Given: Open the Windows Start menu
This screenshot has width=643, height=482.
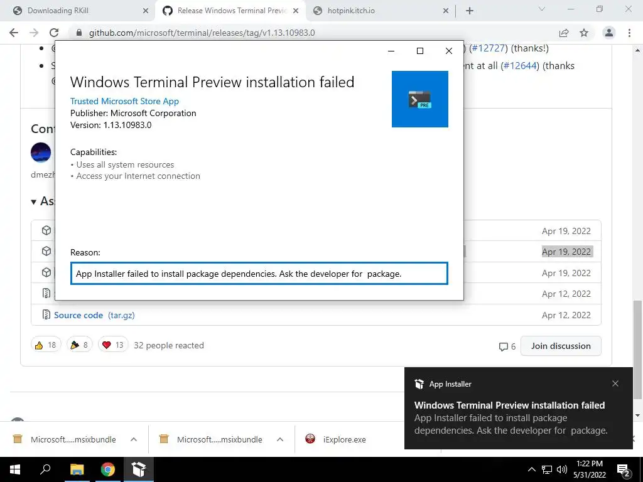Looking at the screenshot, I should (15, 469).
